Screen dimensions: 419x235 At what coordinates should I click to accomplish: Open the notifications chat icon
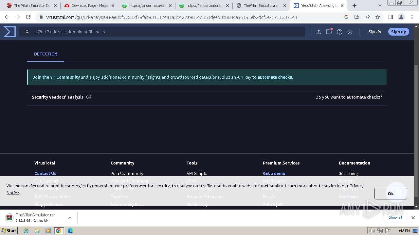(x=329, y=32)
